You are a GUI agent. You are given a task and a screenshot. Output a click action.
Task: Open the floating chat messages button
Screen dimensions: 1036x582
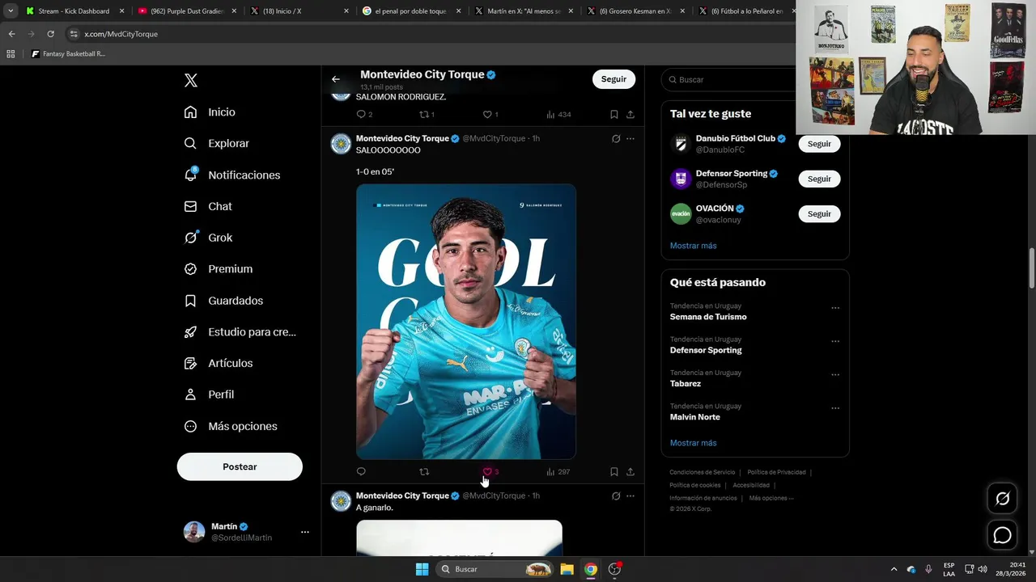click(x=1002, y=535)
